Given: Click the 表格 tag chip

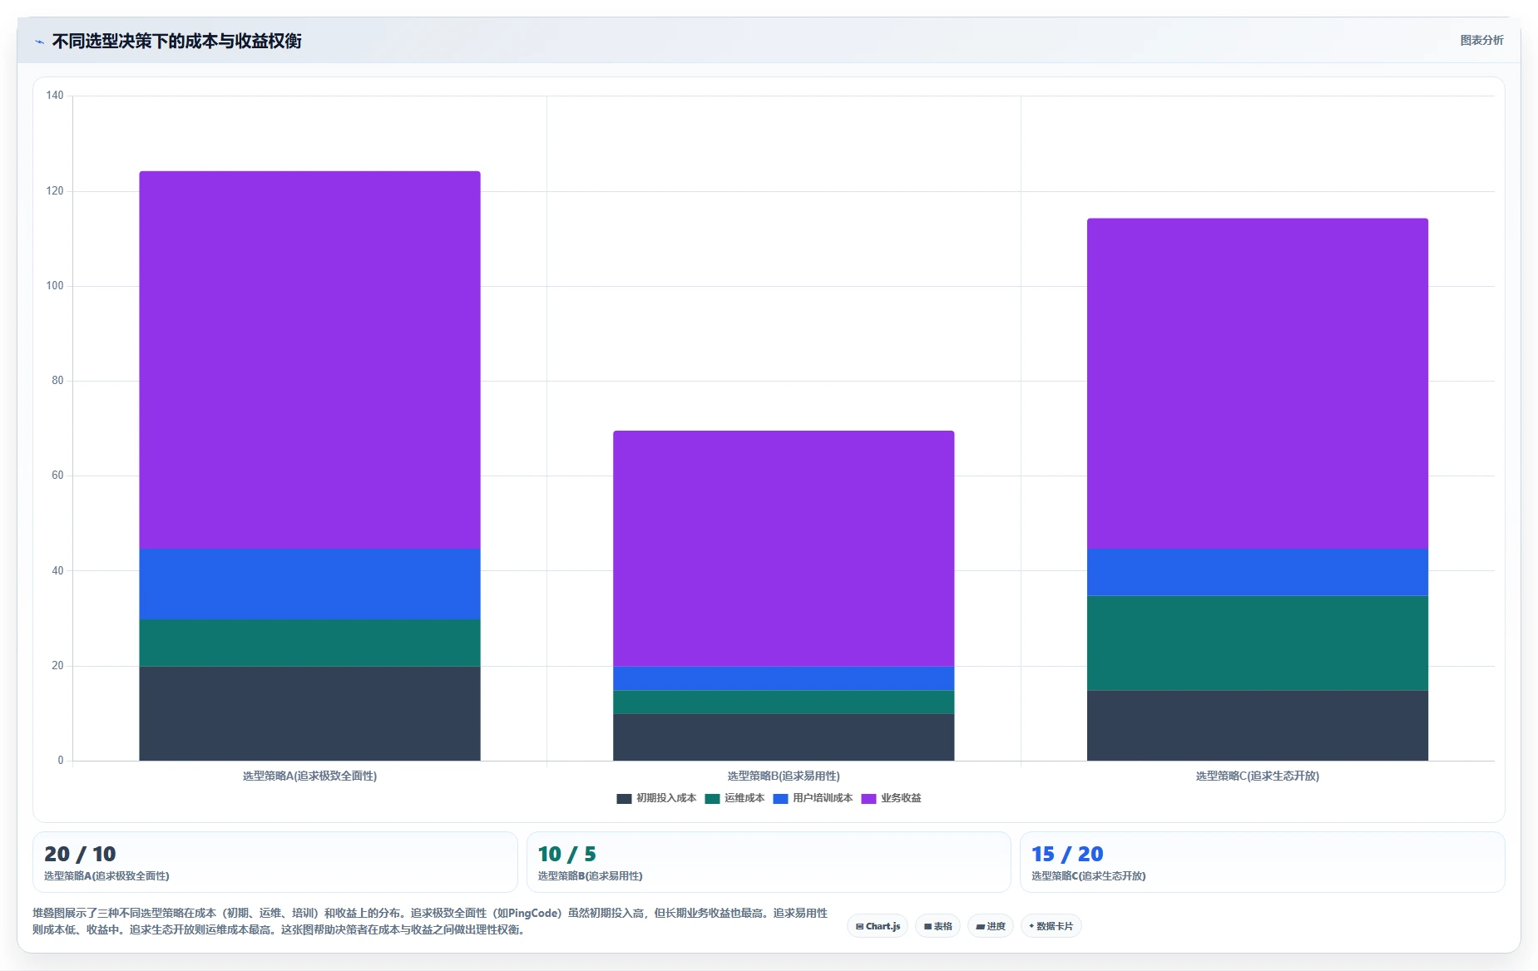Looking at the screenshot, I should [x=937, y=926].
